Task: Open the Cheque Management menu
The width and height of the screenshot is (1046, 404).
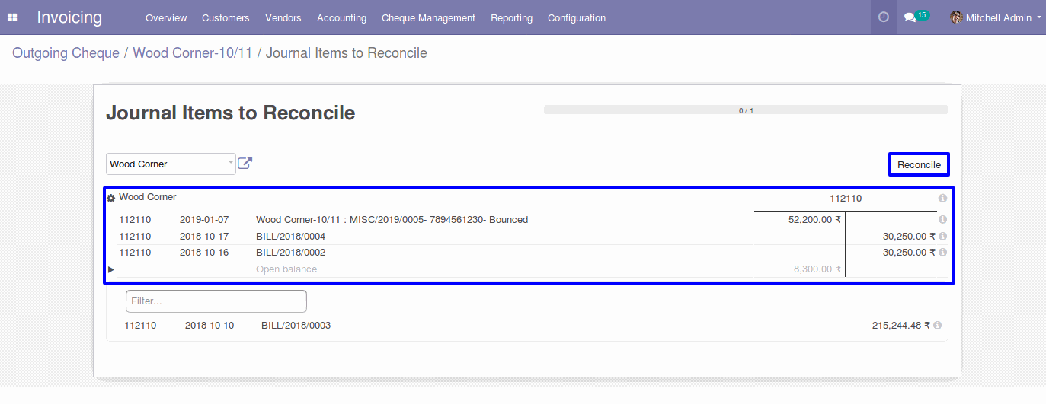Action: tap(428, 17)
